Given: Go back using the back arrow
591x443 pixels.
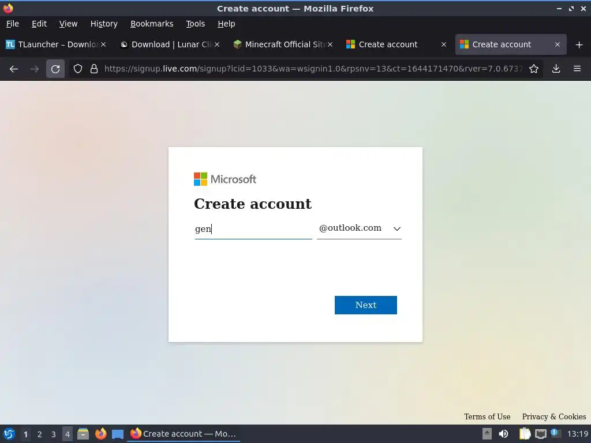Looking at the screenshot, I should (x=14, y=69).
